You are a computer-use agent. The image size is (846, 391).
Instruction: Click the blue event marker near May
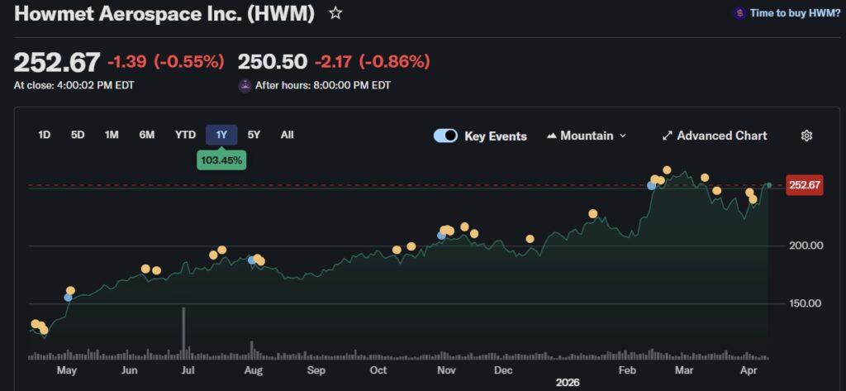(68, 298)
